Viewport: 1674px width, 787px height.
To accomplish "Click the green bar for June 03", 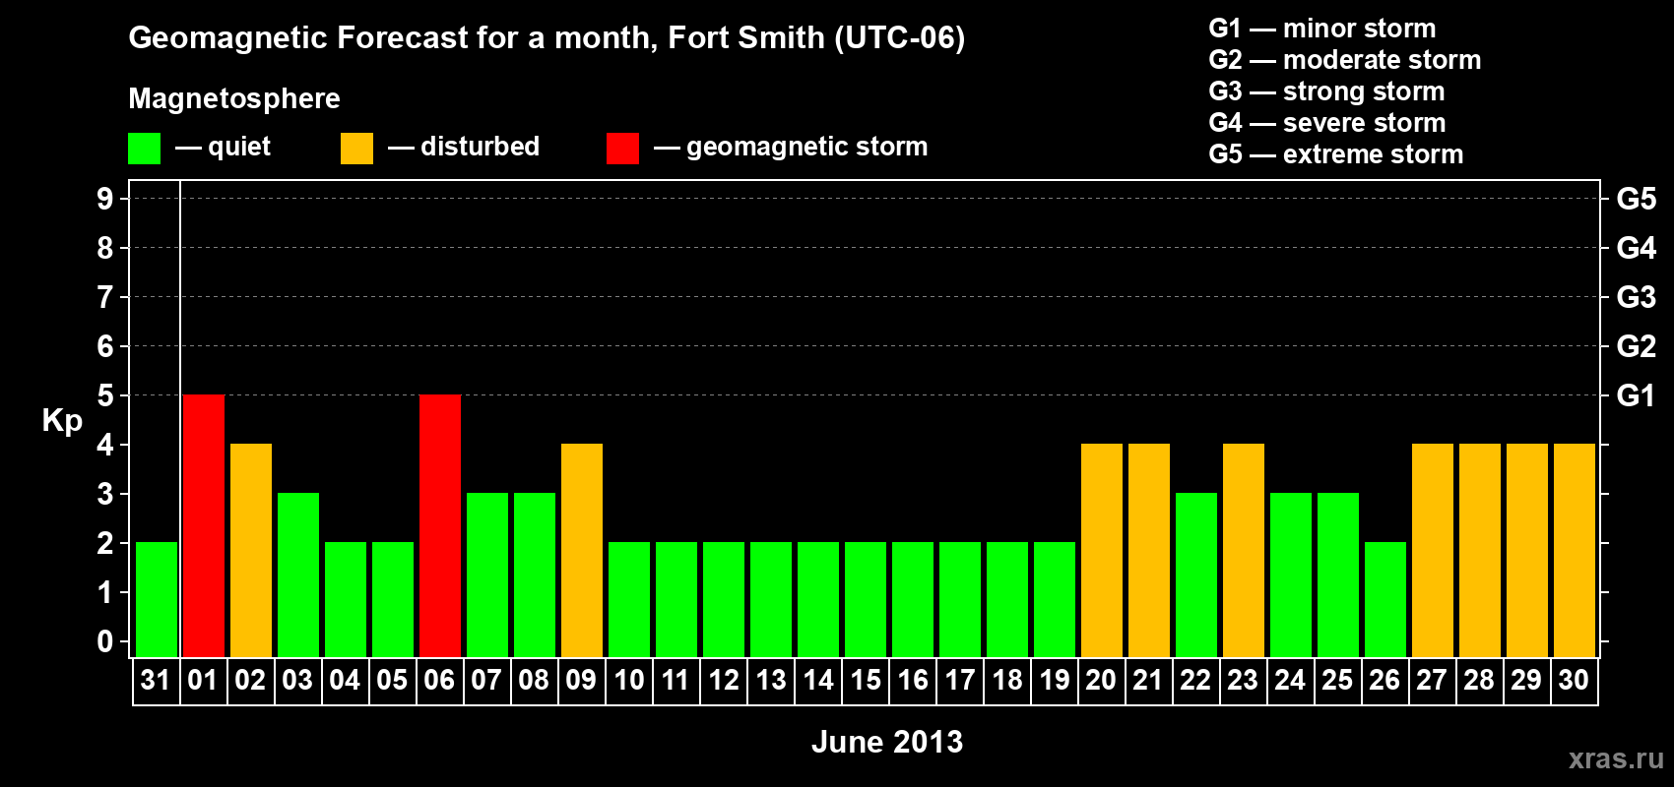I will pos(298,575).
